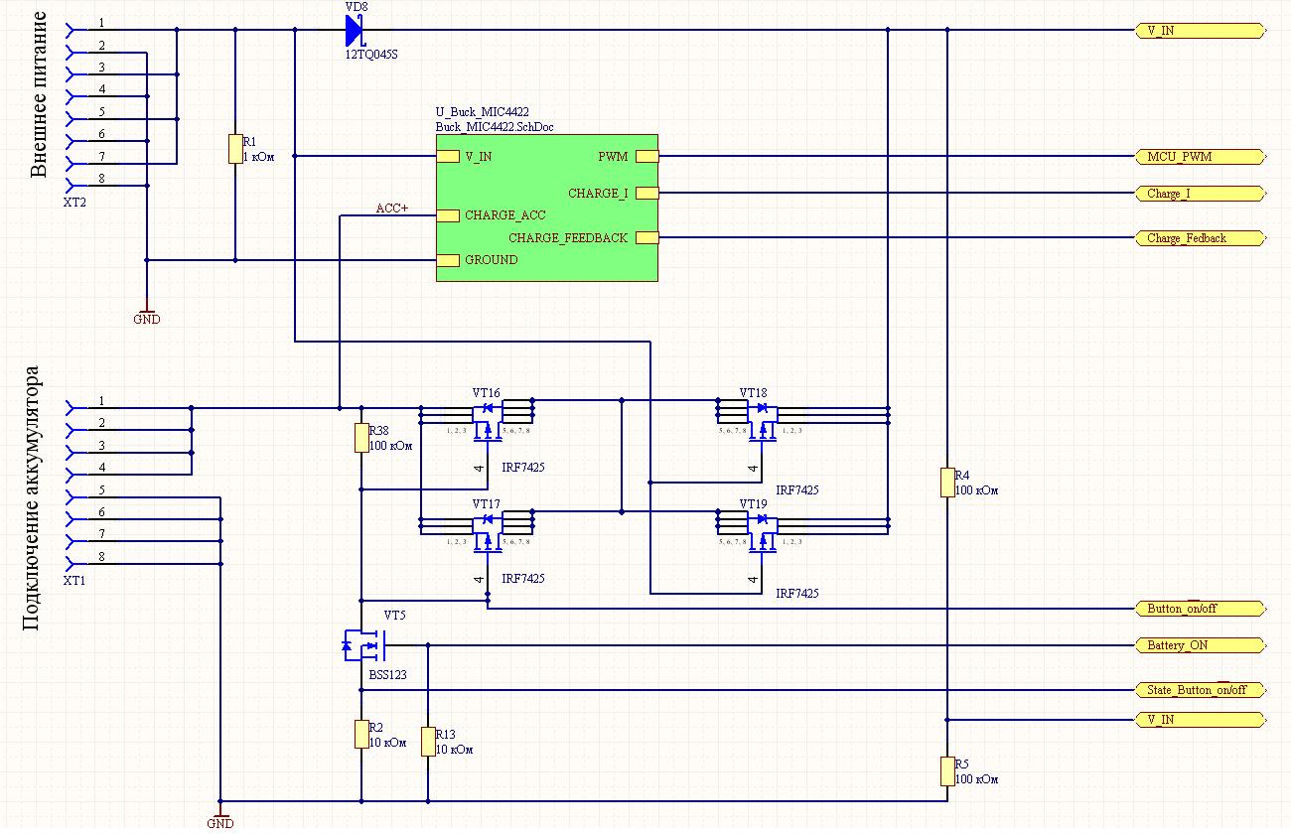This screenshot has width=1291, height=834.
Task: Select the V_IN port on the VD8 diode line
Action: coord(1201,31)
